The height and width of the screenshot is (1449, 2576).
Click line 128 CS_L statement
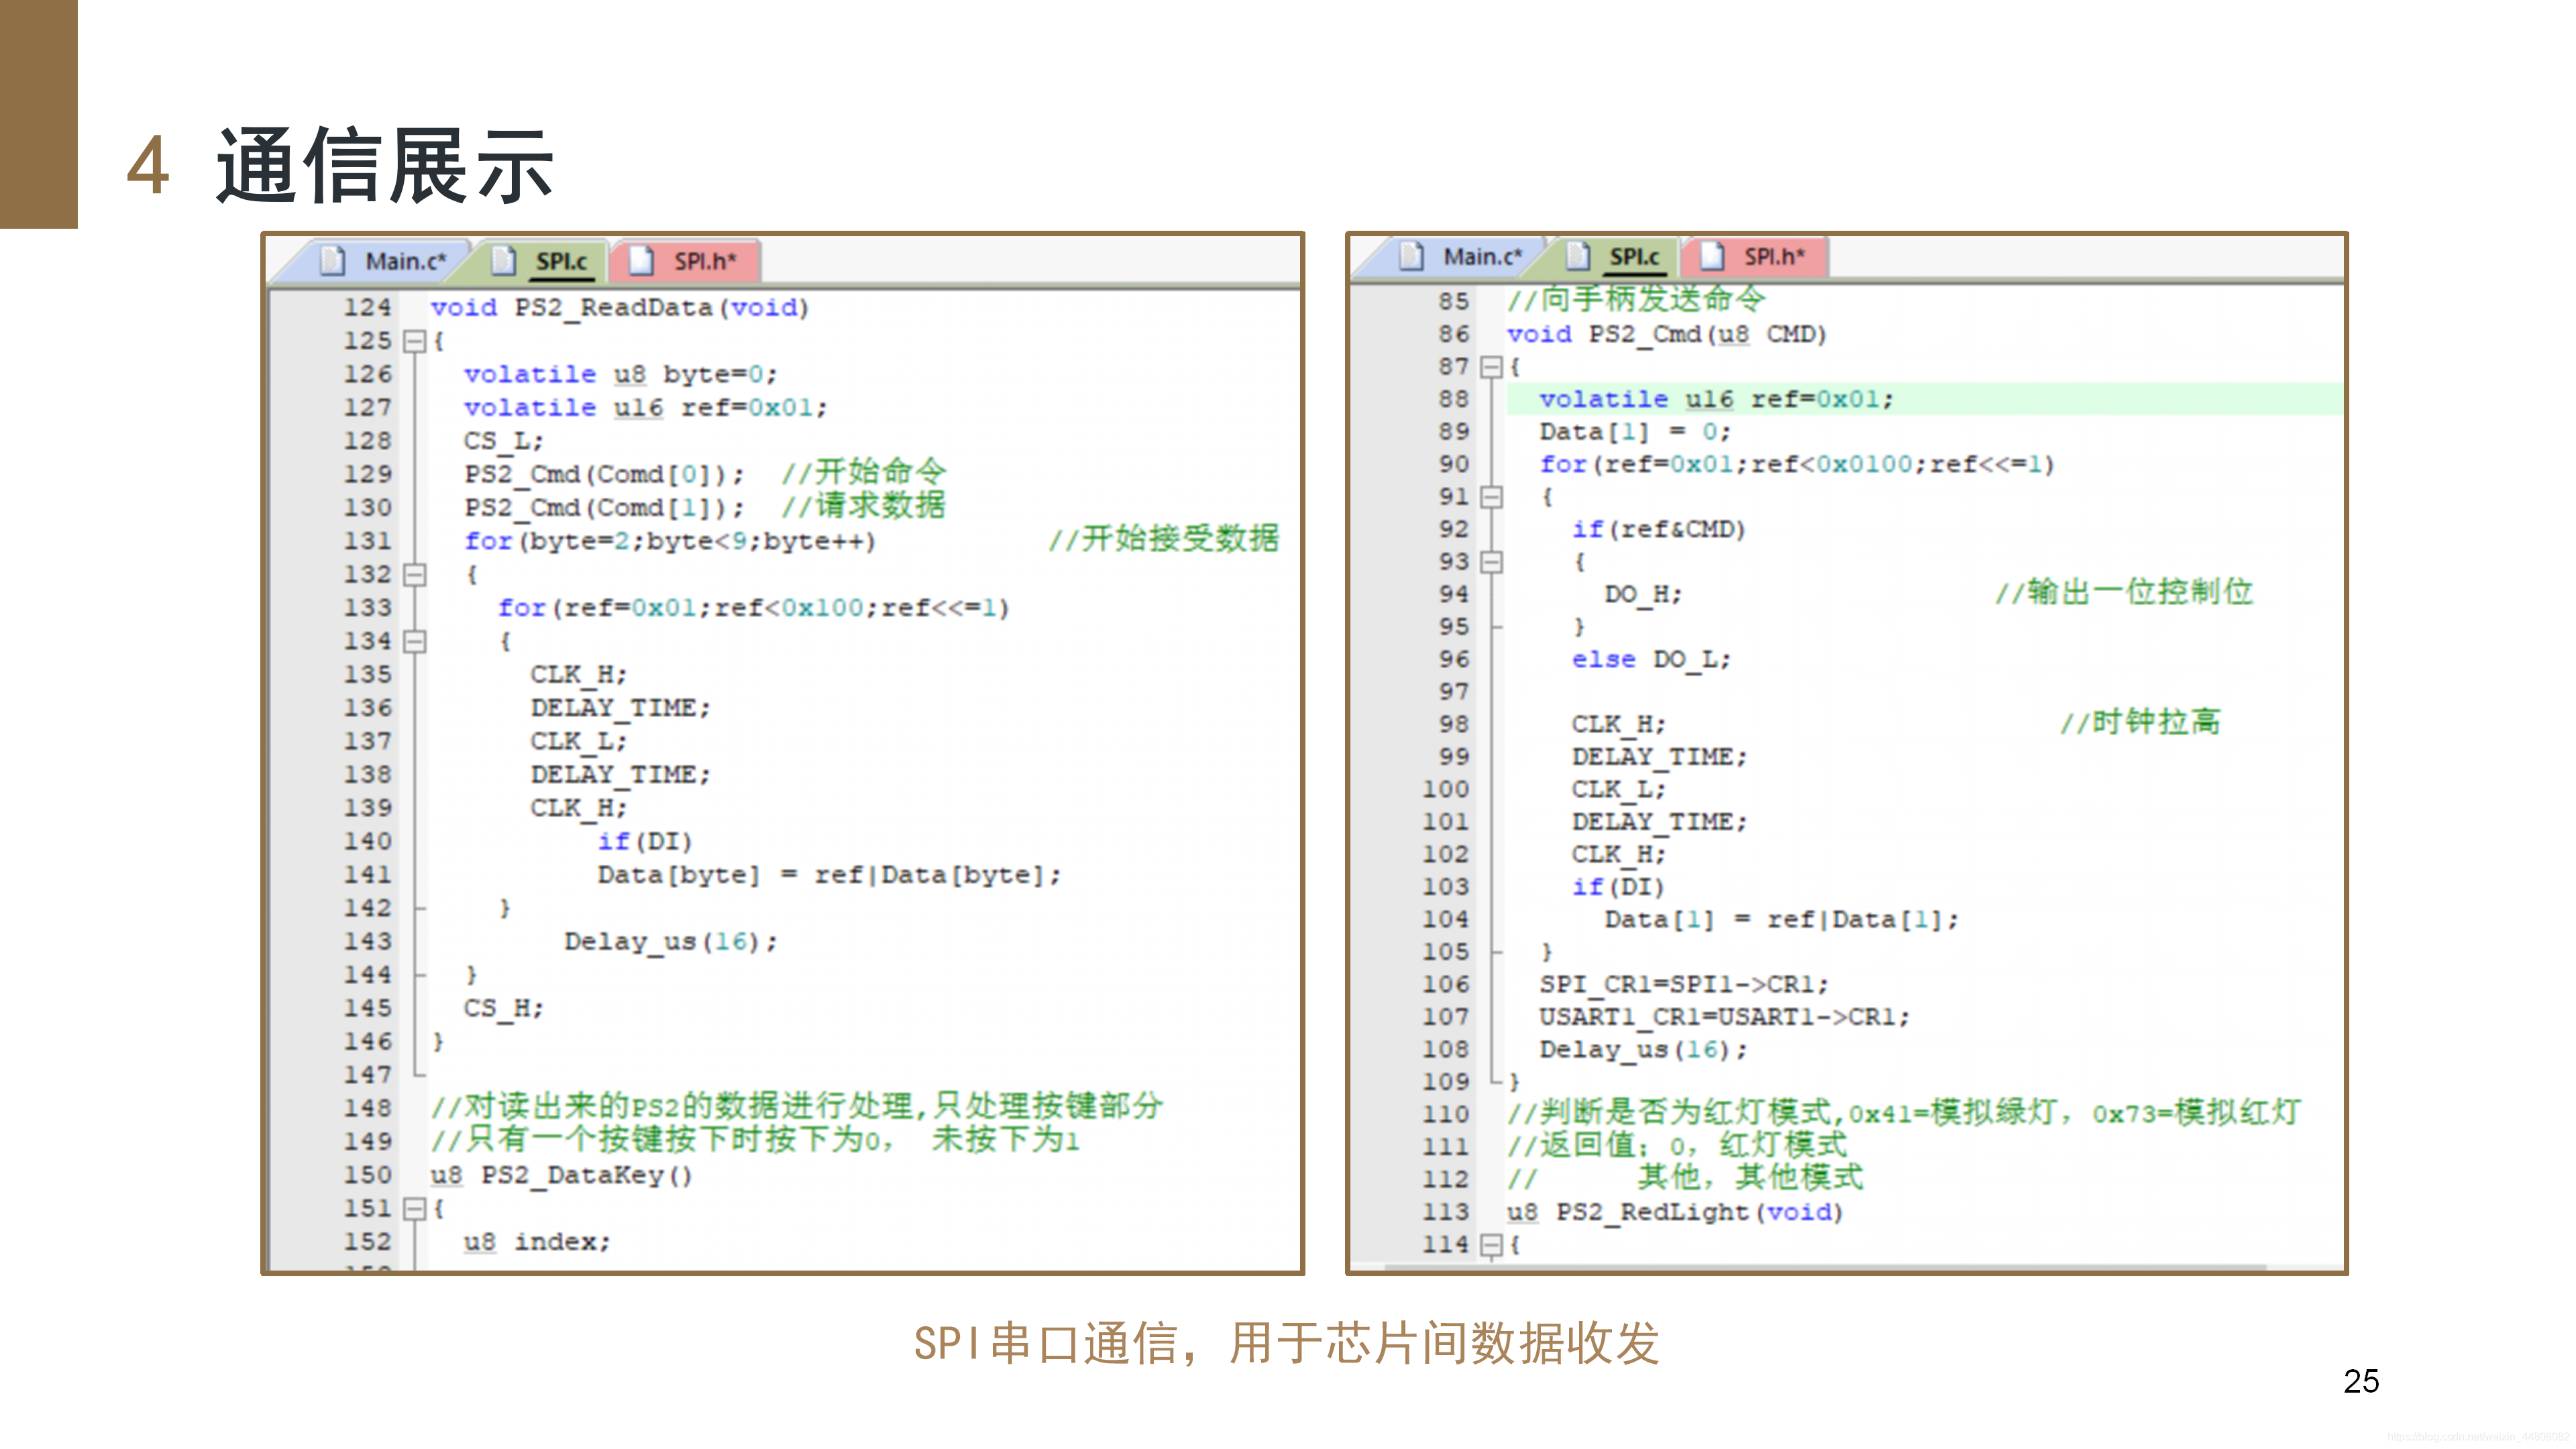(x=503, y=441)
